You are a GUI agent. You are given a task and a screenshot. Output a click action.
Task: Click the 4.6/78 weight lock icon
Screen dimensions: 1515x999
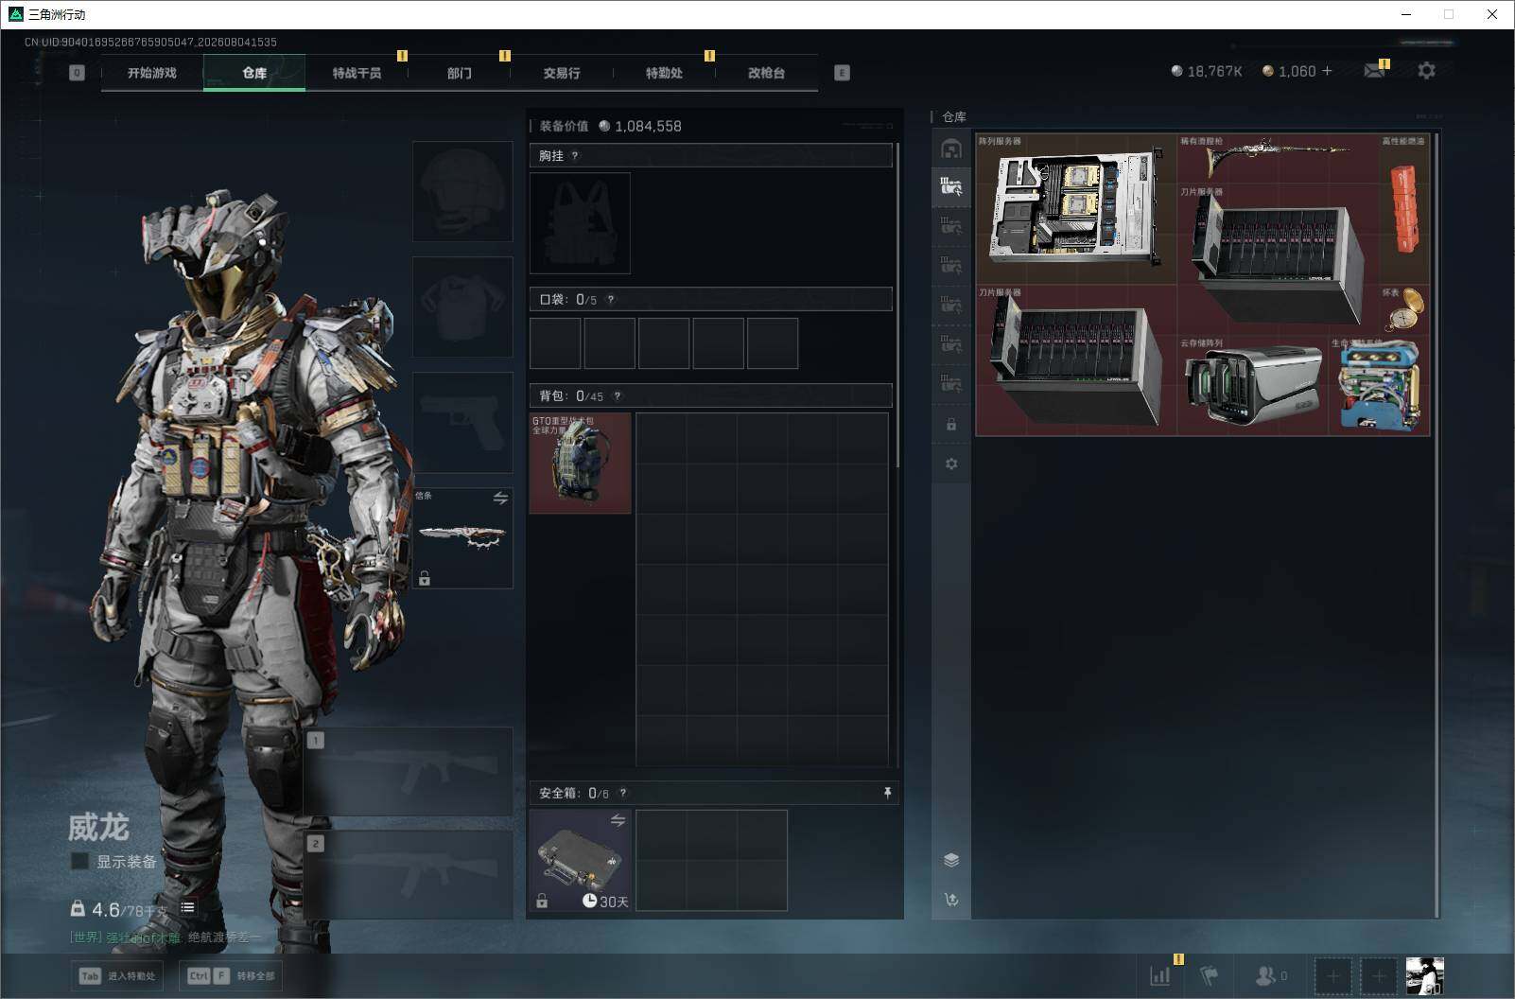pos(78,908)
